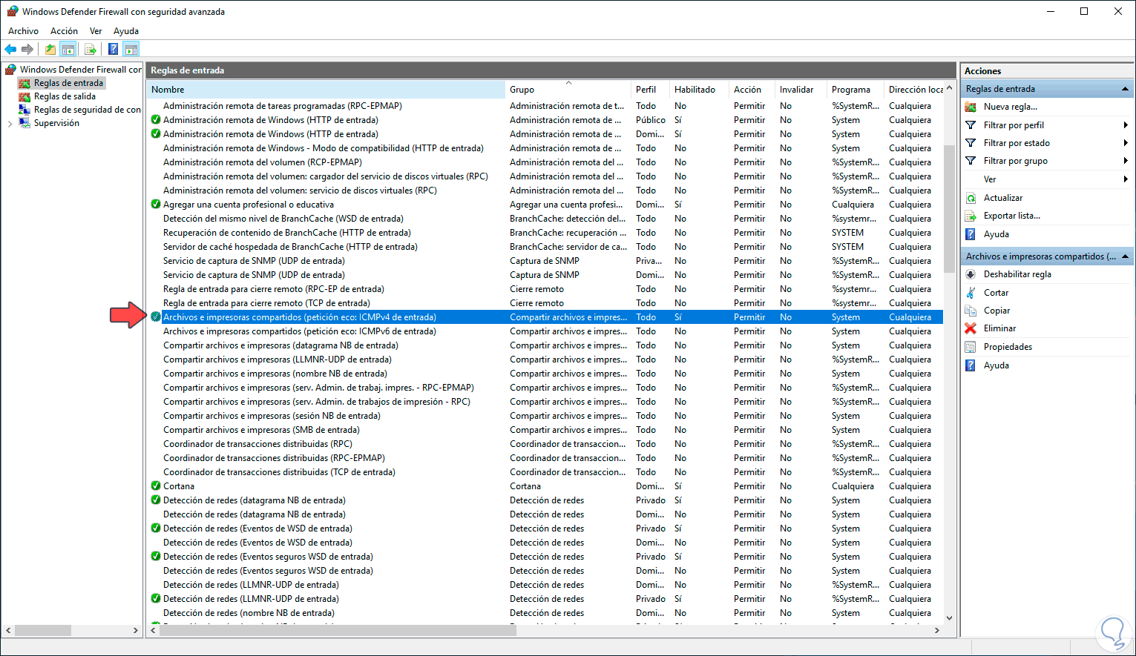Collapse the Archivos e impresoras compartidos section
Screen dimensions: 1136x656
tap(1125, 256)
